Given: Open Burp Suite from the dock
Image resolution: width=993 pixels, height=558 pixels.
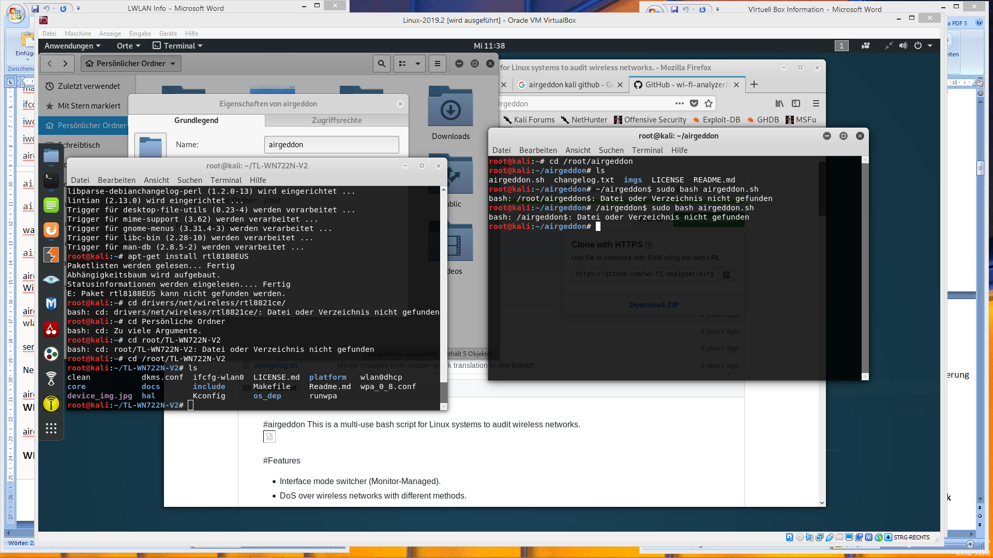Looking at the screenshot, I should point(51,255).
